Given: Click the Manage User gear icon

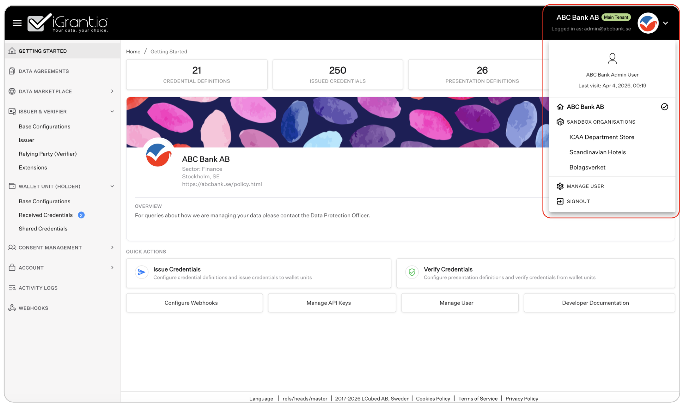Looking at the screenshot, I should 560,186.
